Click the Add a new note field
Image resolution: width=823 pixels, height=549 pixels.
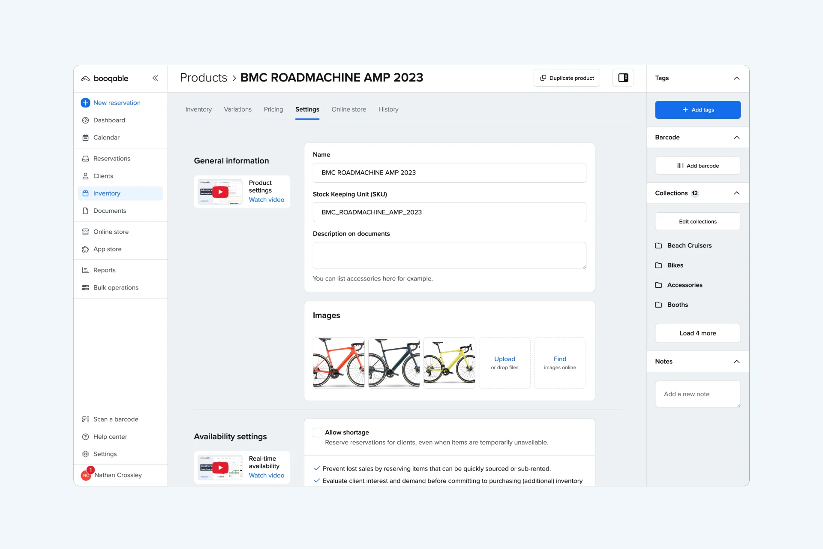tap(697, 394)
